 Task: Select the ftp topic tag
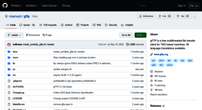tap(175, 61)
